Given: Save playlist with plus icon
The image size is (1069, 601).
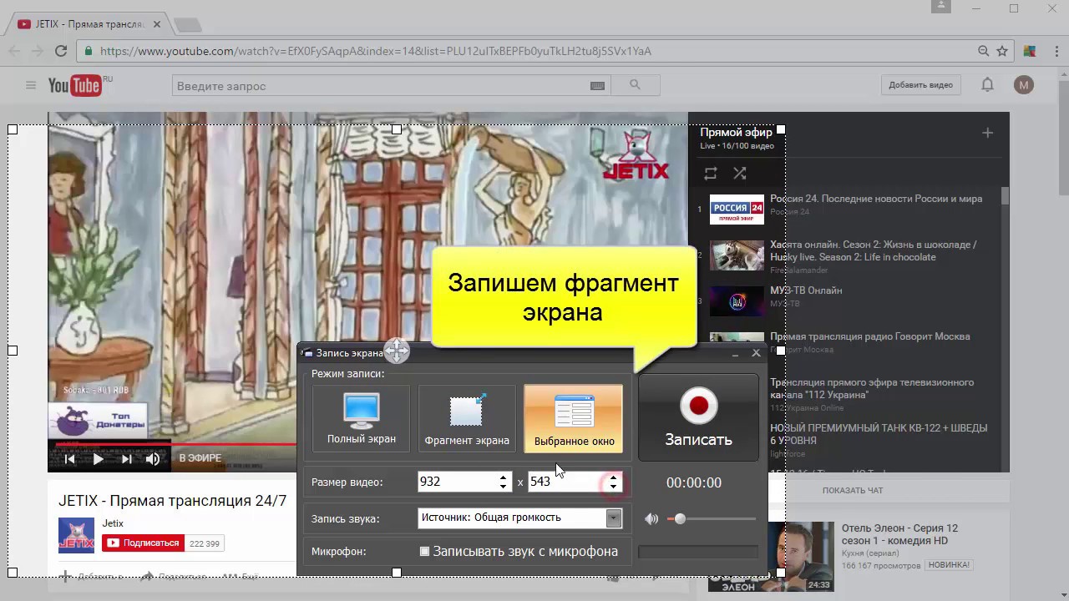Looking at the screenshot, I should click(987, 133).
